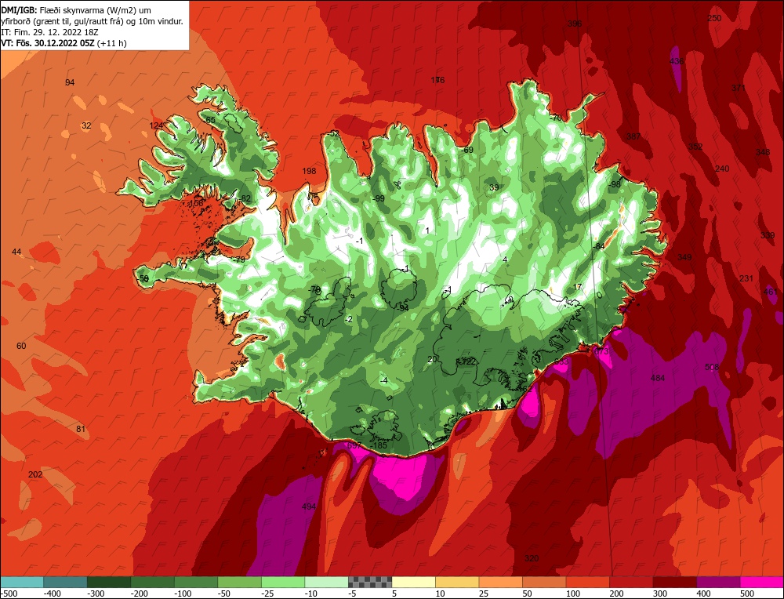Pick the darkest green legend swatch after -300

109,582
